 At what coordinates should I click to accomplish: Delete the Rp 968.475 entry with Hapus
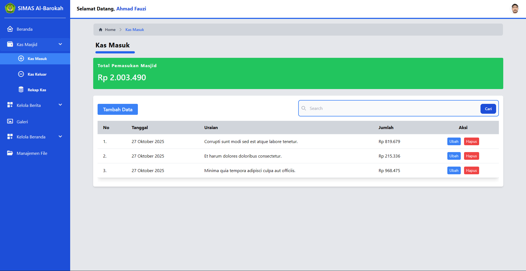click(x=471, y=170)
